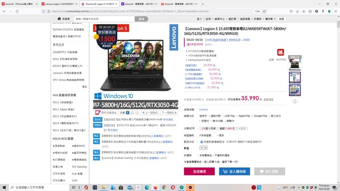Click the pink momo friend-cashback icon
340x191 pixels.
(x=98, y=113)
